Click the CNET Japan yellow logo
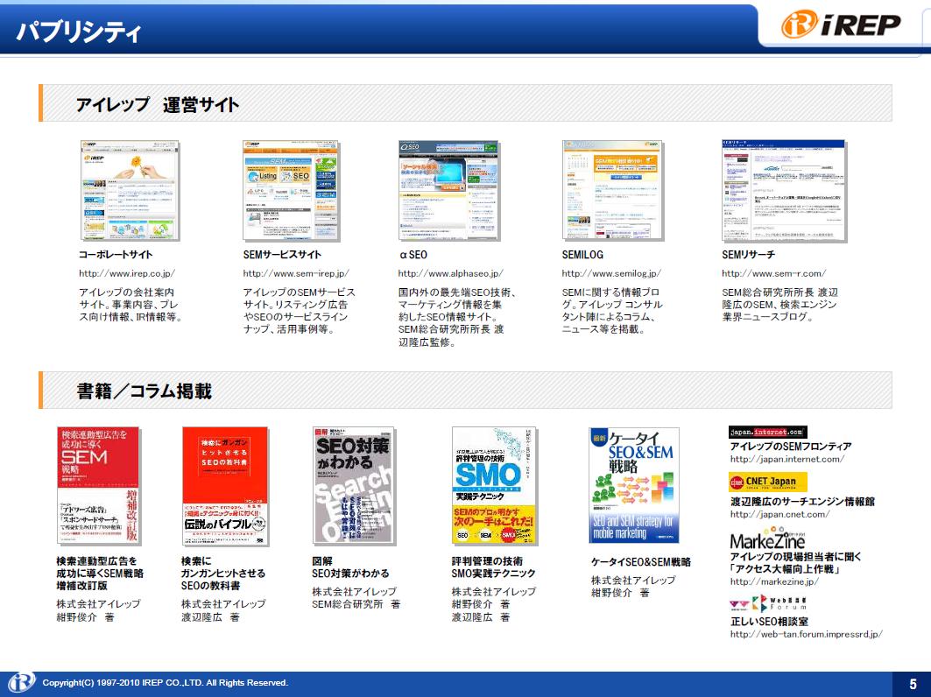The height and width of the screenshot is (697, 931). [x=768, y=482]
